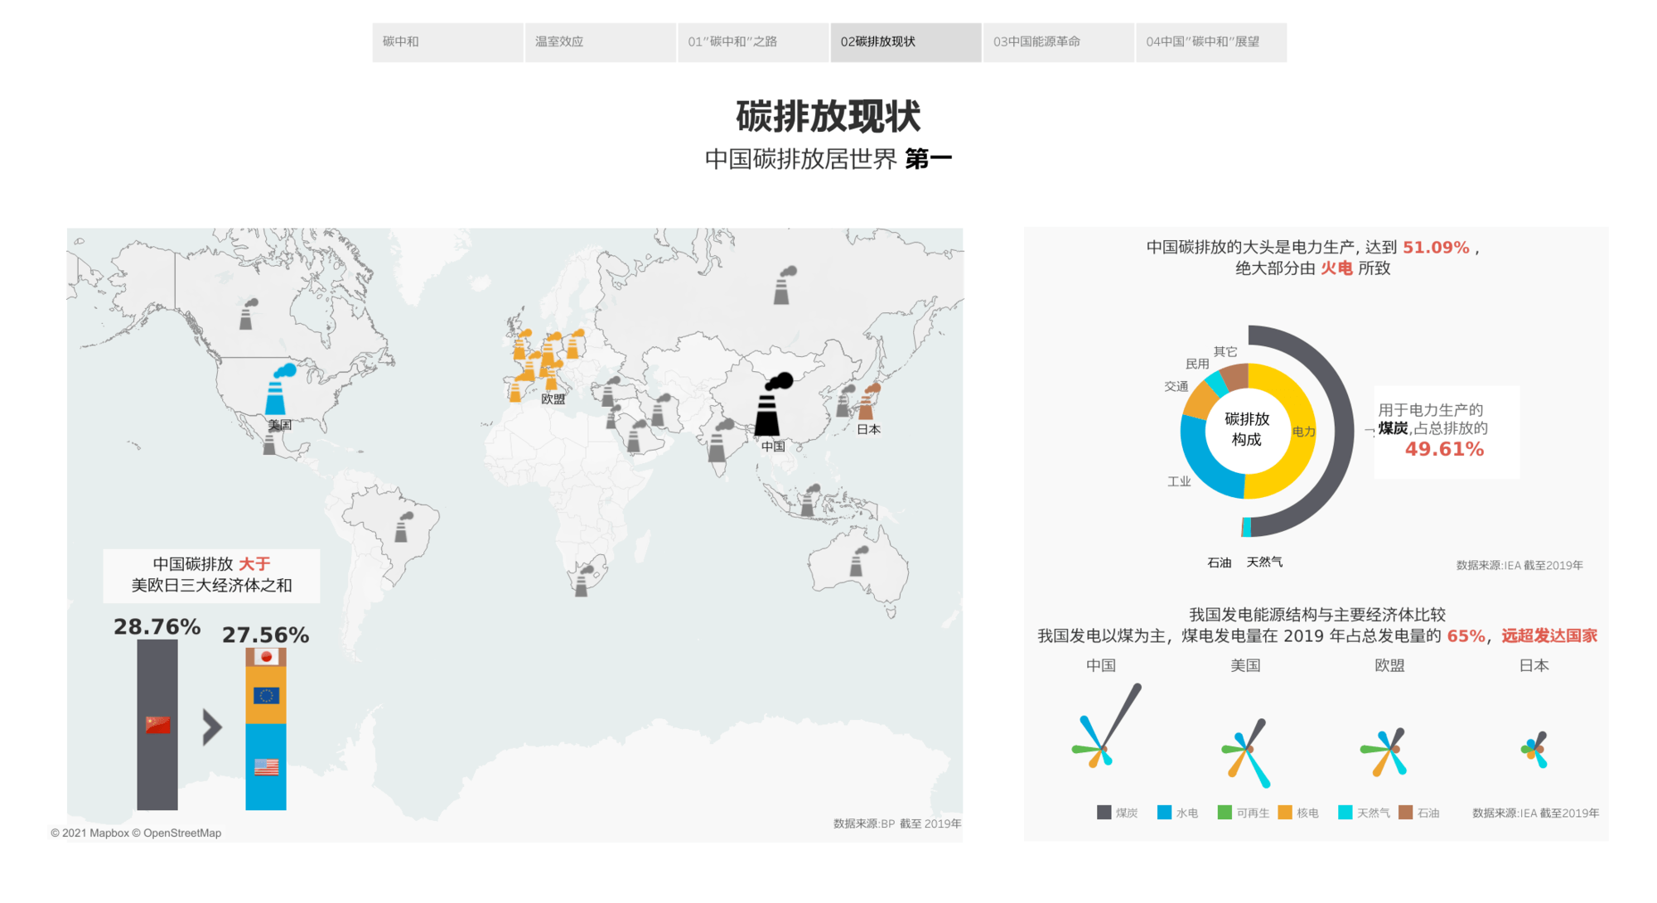Open the 碳中和 tab

pos(447,41)
